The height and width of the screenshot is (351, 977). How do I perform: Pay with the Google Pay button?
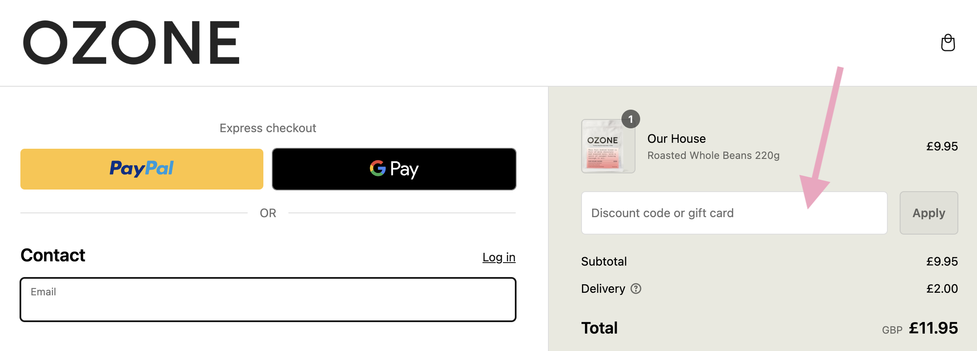point(394,169)
